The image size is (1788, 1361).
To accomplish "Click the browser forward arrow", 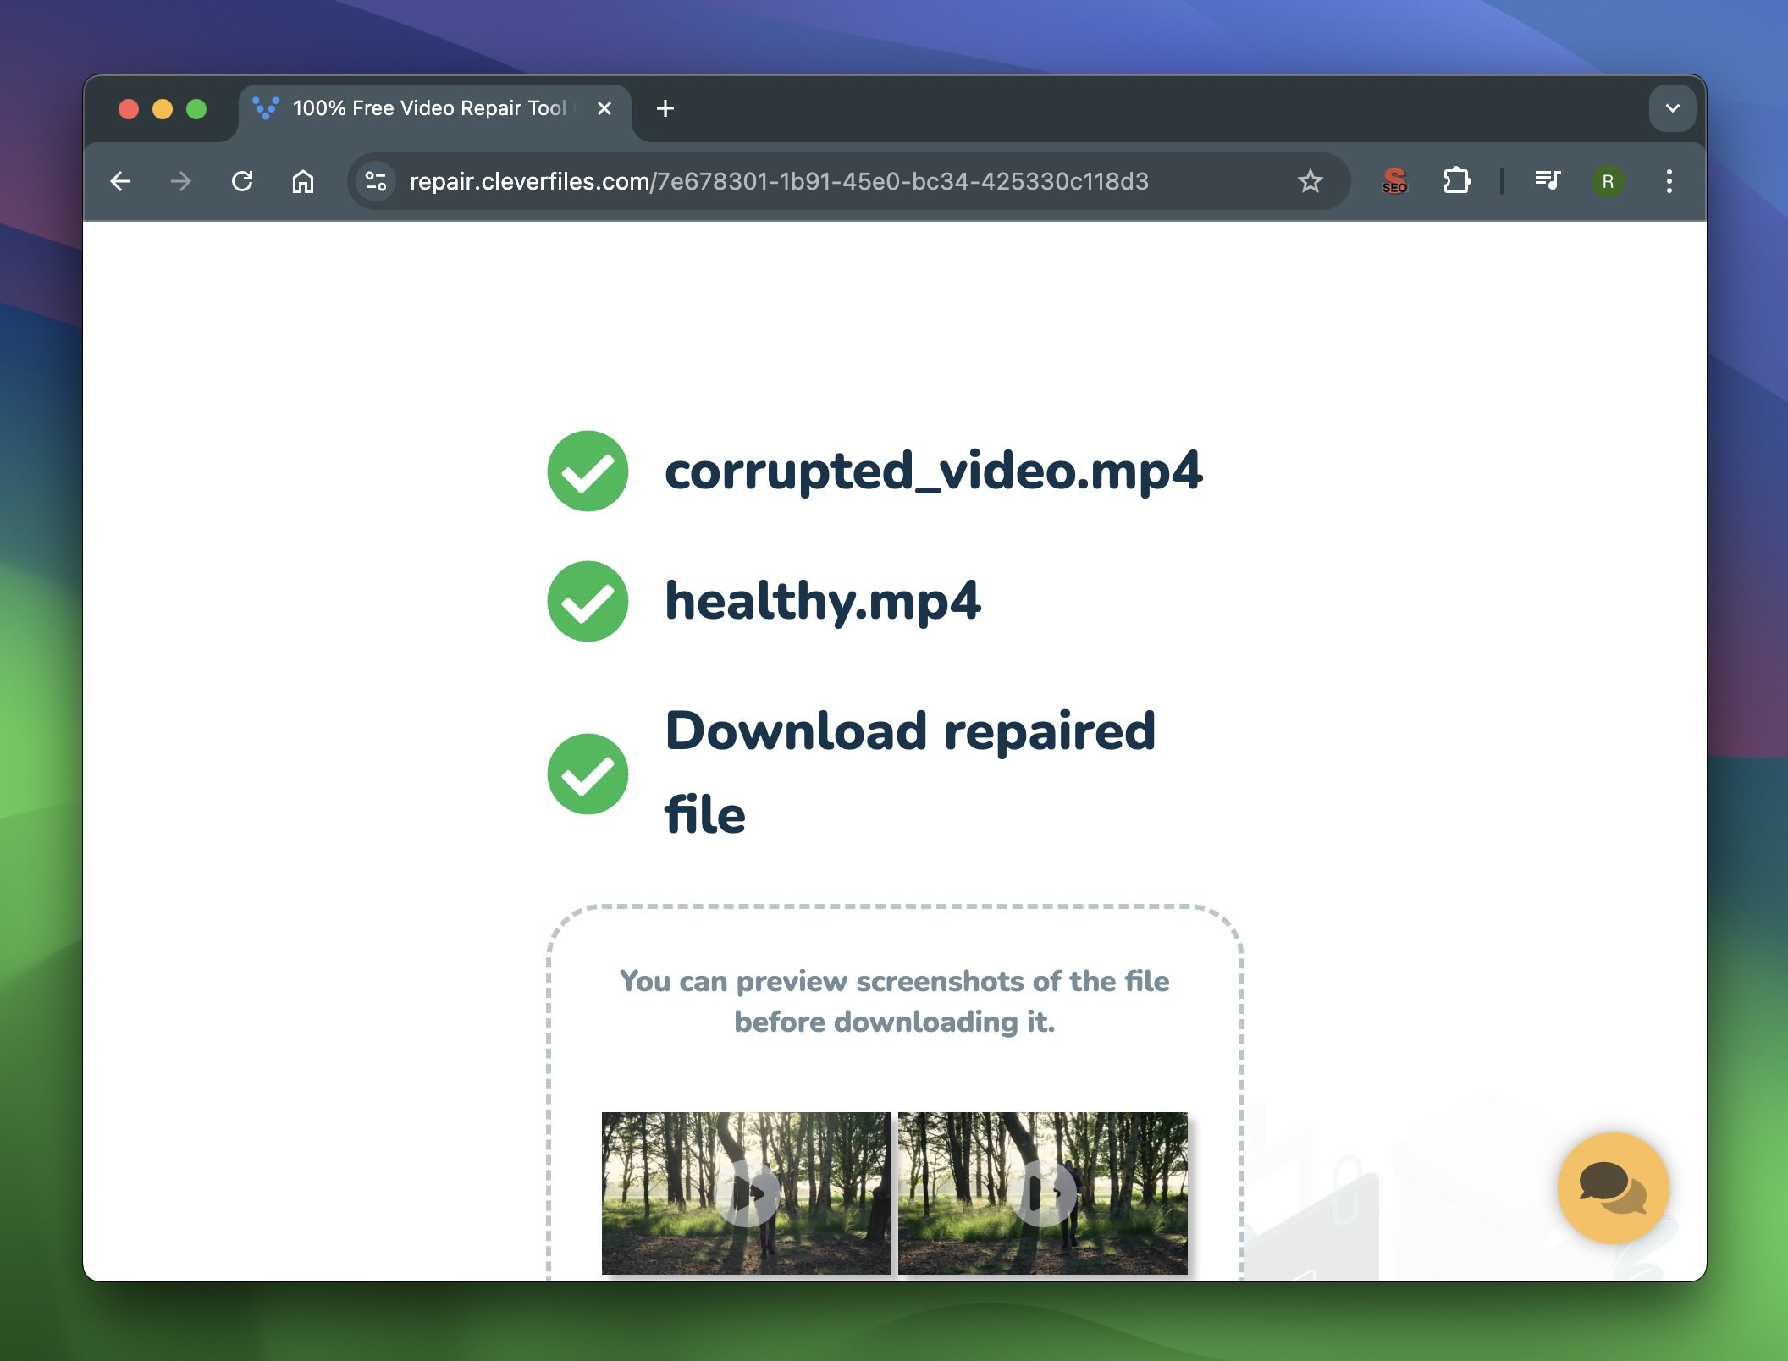I will [x=180, y=181].
